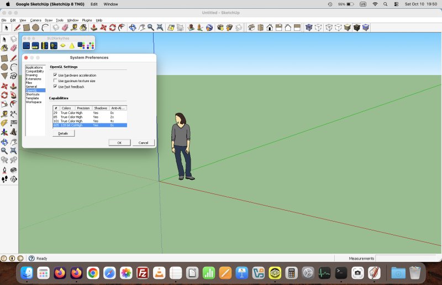This screenshot has width=442, height=285.
Task: Select capability row 65 with 2x anti-alias
Action: (90, 117)
